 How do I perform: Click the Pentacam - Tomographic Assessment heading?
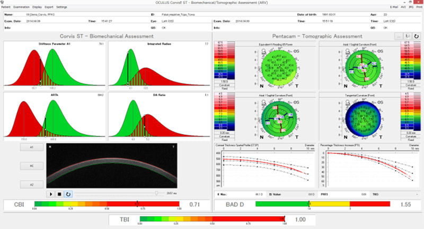point(317,36)
